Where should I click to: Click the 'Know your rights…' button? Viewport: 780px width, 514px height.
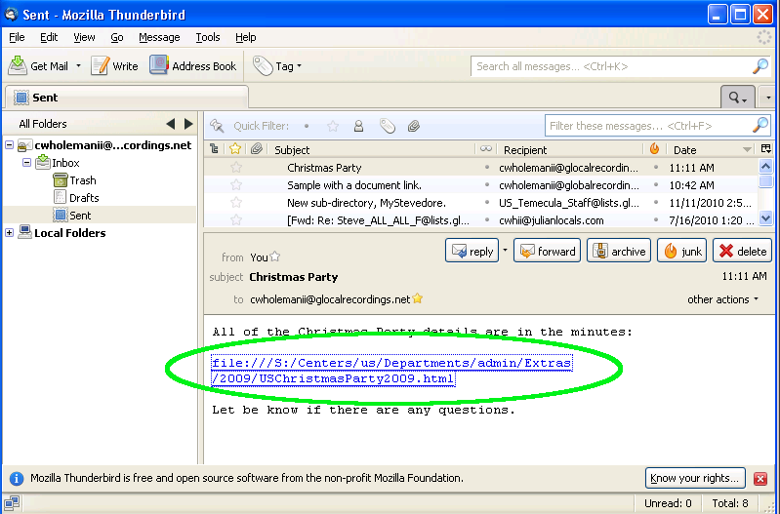point(696,478)
